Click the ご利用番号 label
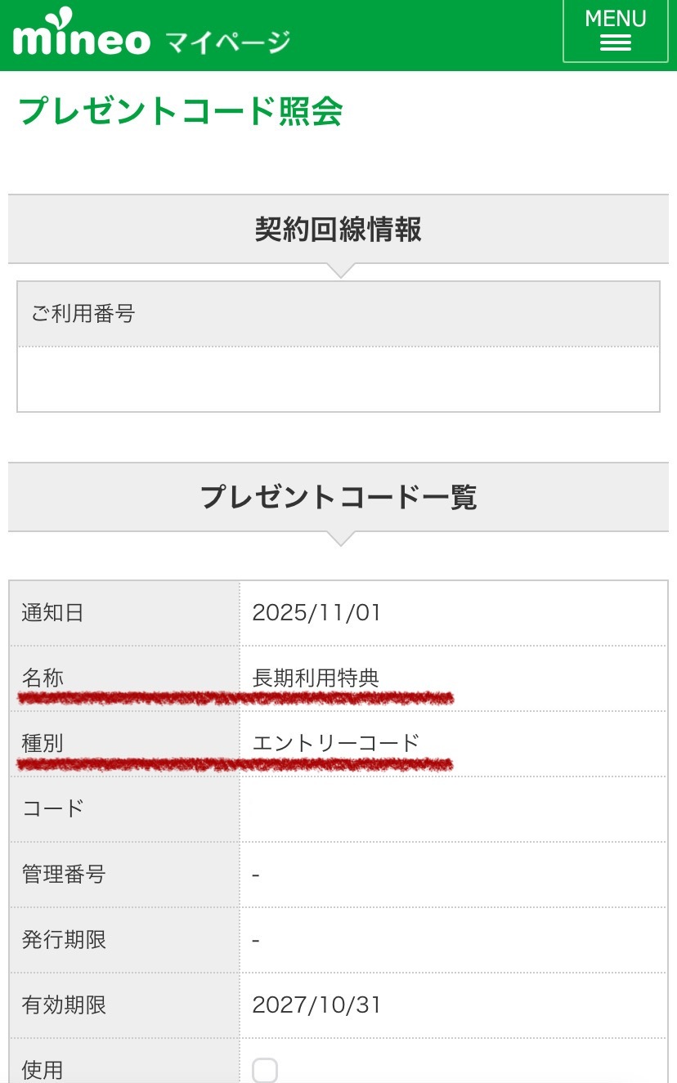The image size is (677, 1083). tap(83, 313)
